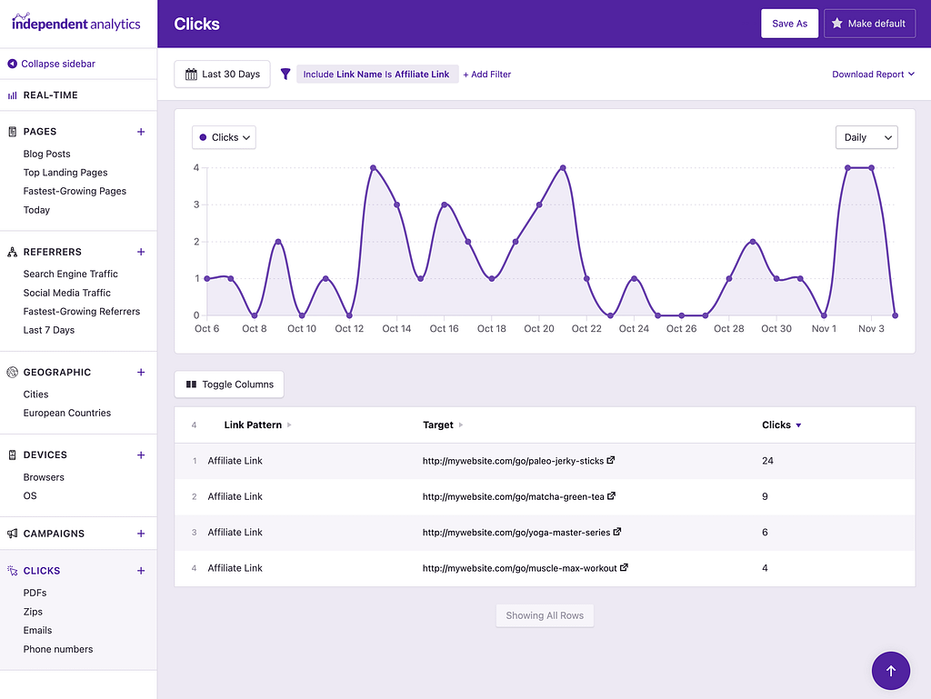Open the Clicks metric selector dropdown
This screenshot has height=699, width=931.
coord(224,136)
